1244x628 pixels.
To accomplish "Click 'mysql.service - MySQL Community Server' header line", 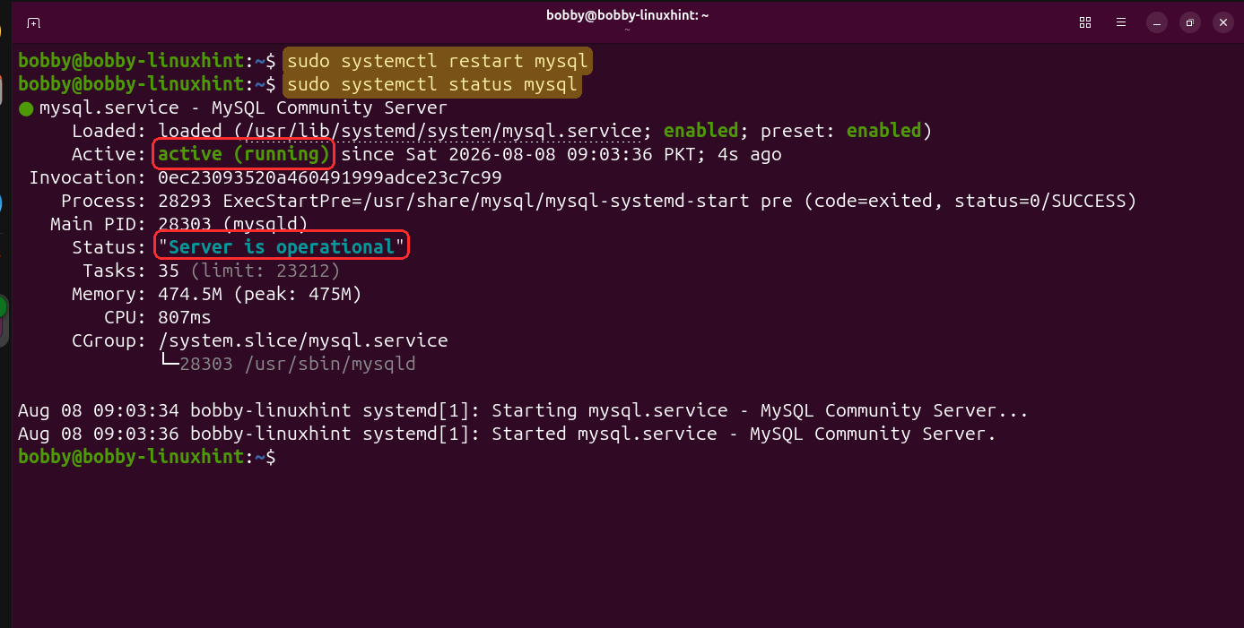I will [242, 108].
